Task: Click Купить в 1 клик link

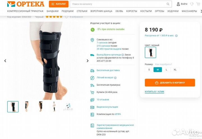Action: 155,92
